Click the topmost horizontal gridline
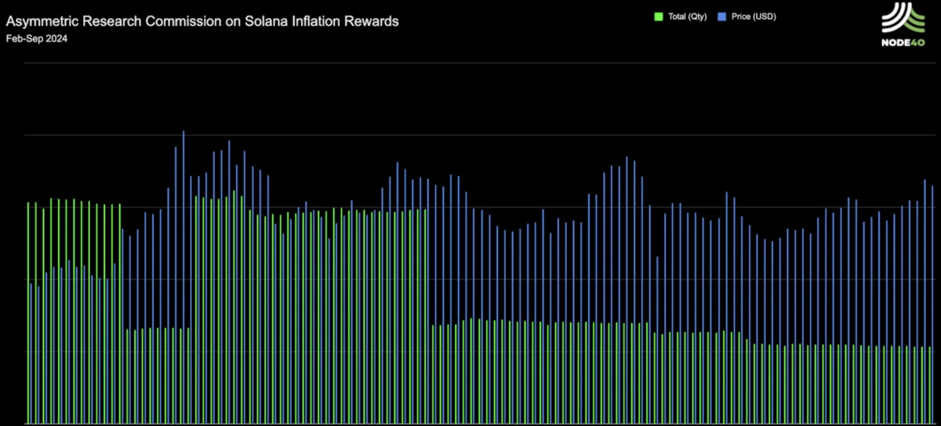Image resolution: width=941 pixels, height=426 pixels. (x=470, y=63)
